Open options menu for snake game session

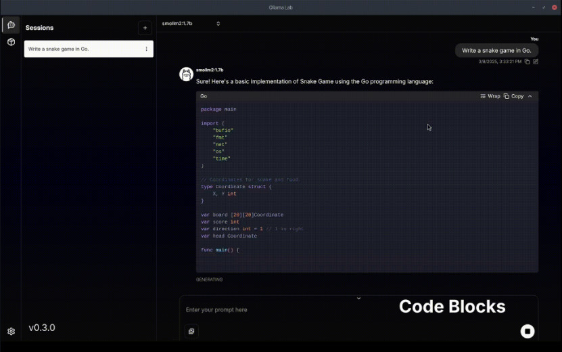146,49
